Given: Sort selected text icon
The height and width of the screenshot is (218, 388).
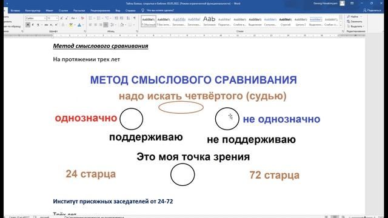Looking at the screenshot, I should pyautogui.click(x=128, y=18).
